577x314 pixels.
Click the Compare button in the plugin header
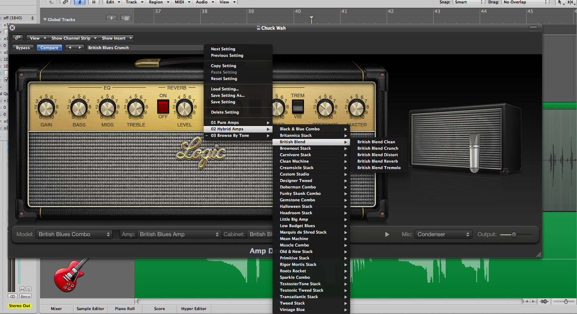(x=49, y=47)
